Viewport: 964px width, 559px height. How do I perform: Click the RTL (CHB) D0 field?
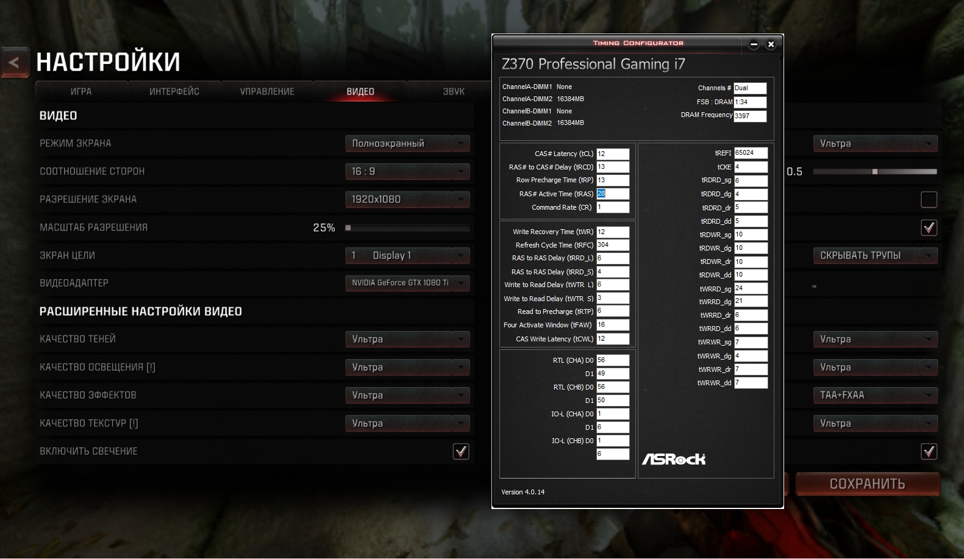point(613,387)
